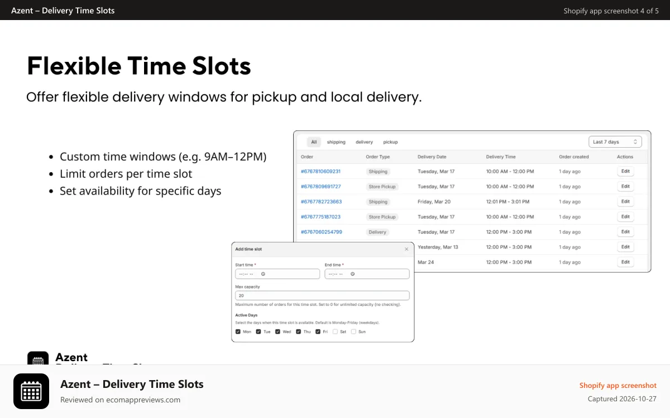Open order link #6767809691727
This screenshot has height=418, width=670.
pos(320,187)
